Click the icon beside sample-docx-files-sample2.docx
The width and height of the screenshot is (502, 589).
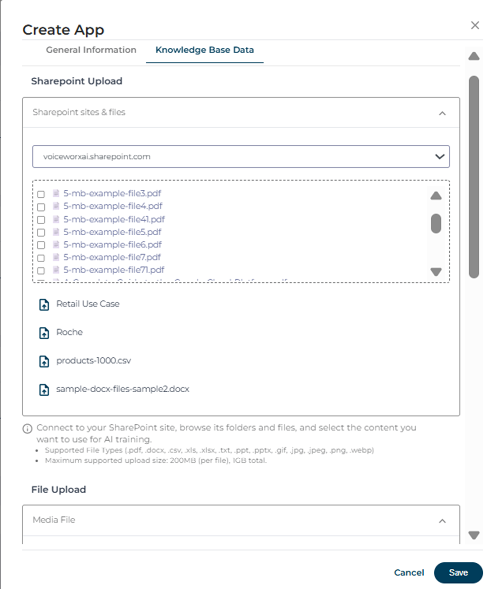[x=44, y=390]
